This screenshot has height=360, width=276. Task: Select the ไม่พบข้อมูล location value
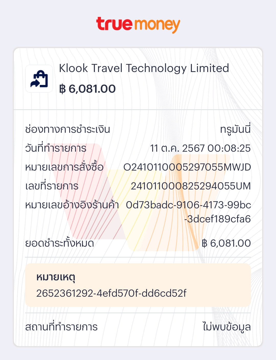click(x=226, y=327)
